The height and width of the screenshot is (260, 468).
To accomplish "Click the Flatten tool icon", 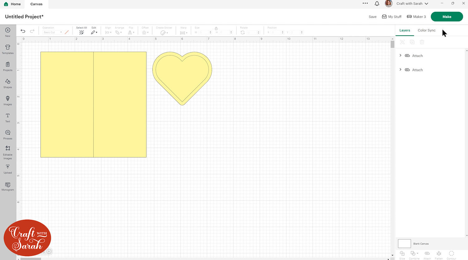I will coord(439,253).
